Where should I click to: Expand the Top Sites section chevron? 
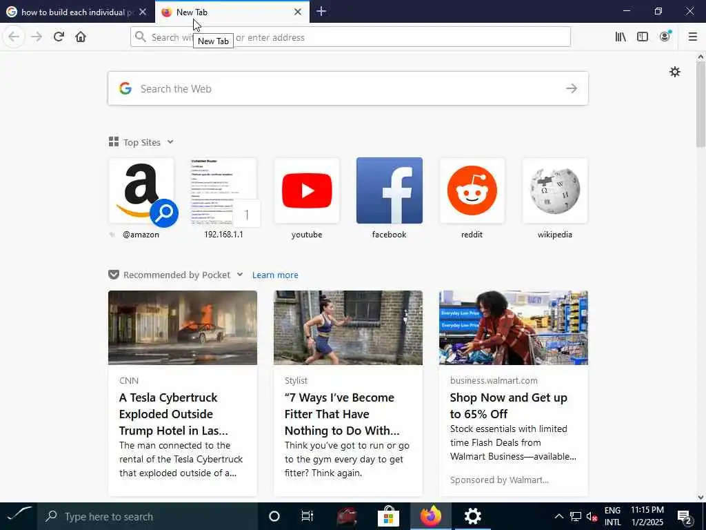click(x=170, y=142)
